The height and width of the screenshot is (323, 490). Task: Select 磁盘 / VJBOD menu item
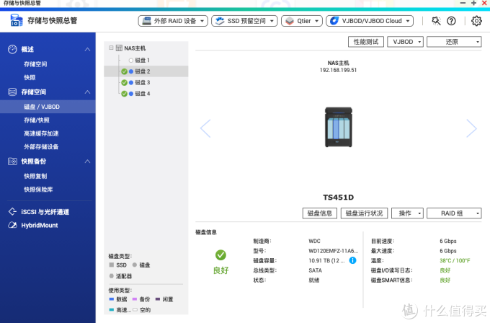click(48, 107)
